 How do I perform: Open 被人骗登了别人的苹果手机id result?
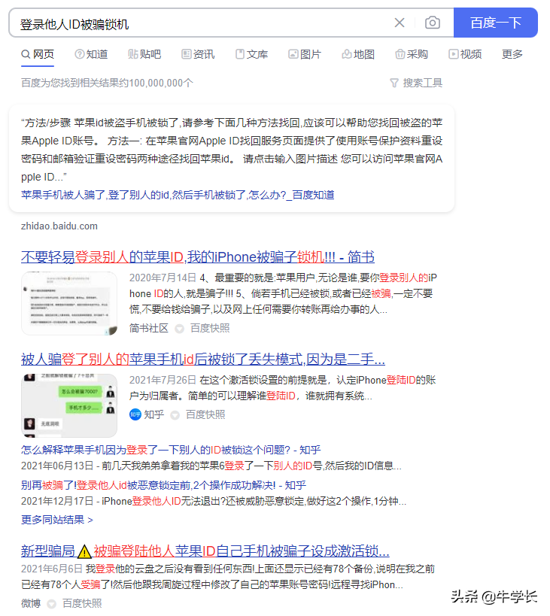pos(203,359)
